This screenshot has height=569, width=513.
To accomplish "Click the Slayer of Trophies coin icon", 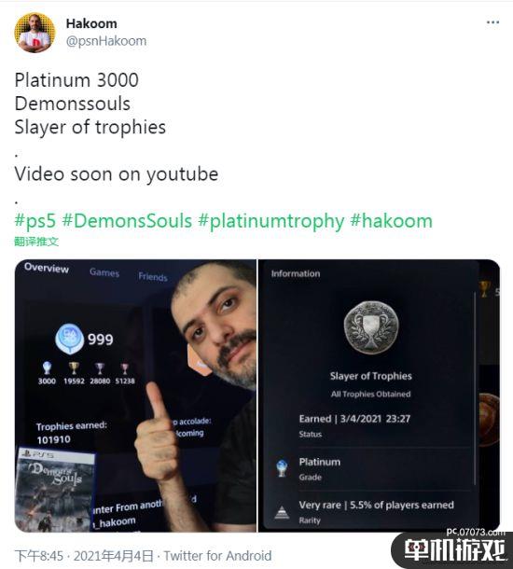I will 371,327.
